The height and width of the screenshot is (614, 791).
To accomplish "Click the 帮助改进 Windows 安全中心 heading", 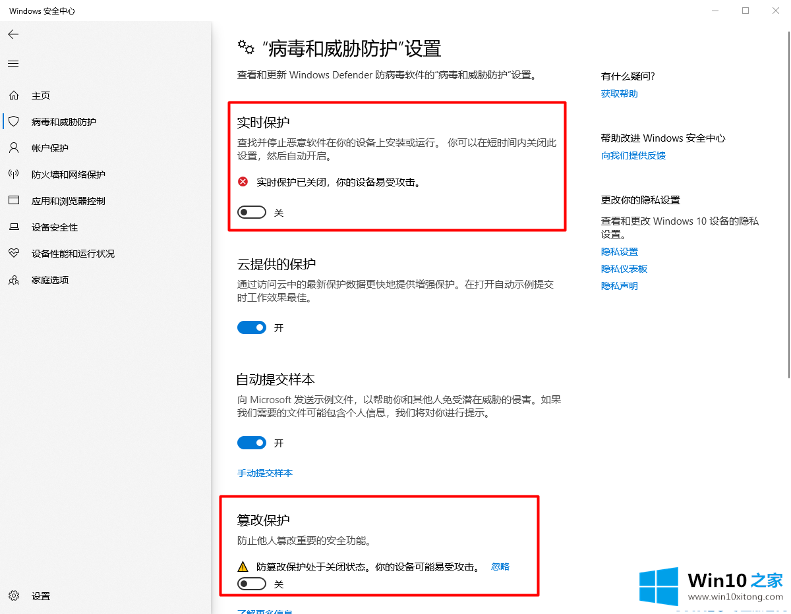I will tap(663, 138).
